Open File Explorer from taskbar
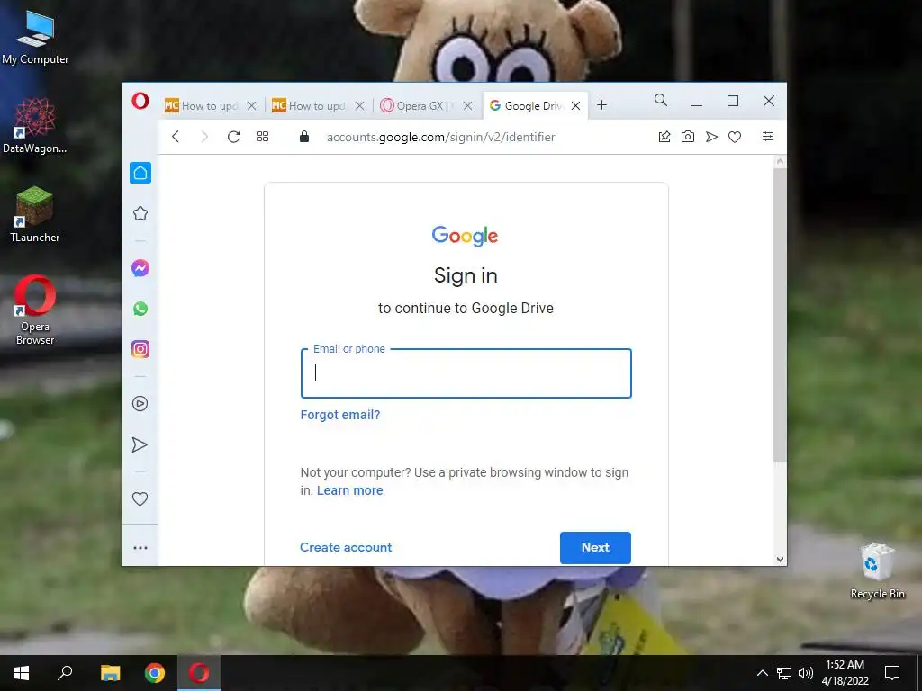Viewport: 922px width, 691px height. coord(110,673)
